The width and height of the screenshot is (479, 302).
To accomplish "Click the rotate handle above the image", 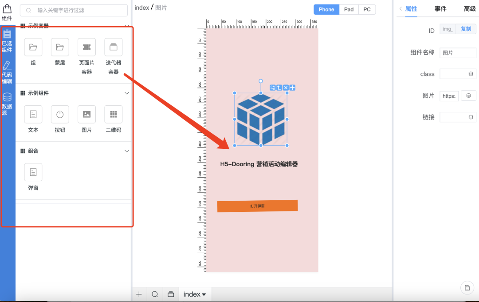I will click(261, 81).
